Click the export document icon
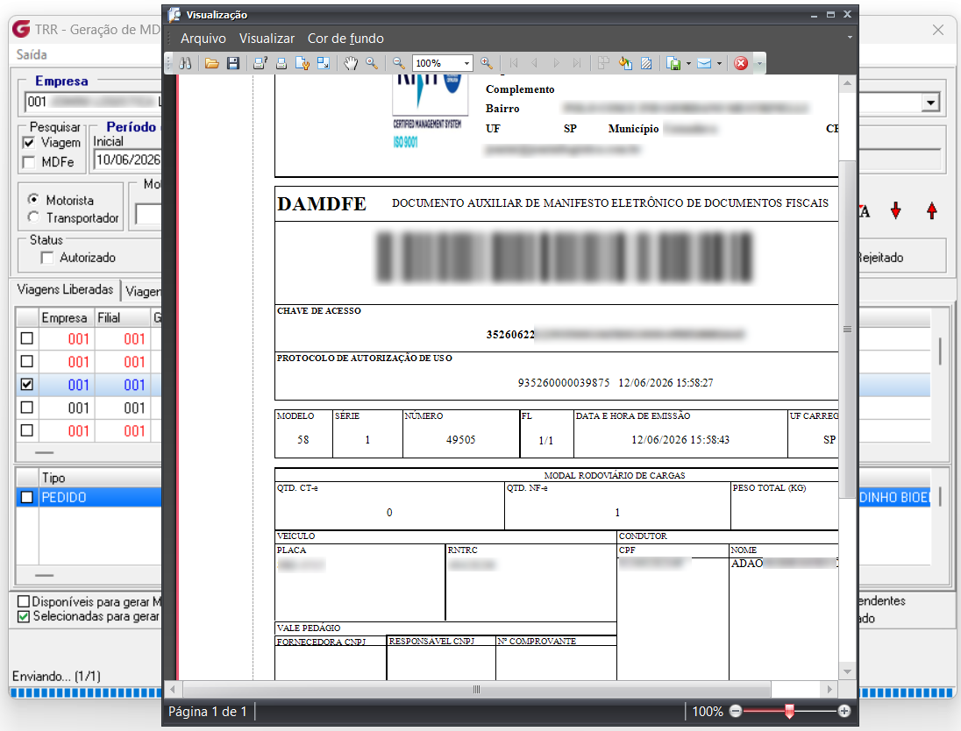This screenshot has height=731, width=961. point(673,63)
